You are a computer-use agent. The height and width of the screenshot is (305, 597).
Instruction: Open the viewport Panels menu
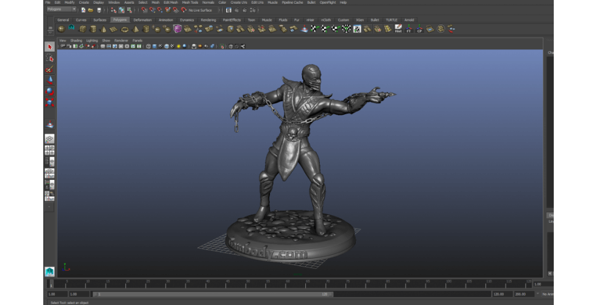coord(137,40)
